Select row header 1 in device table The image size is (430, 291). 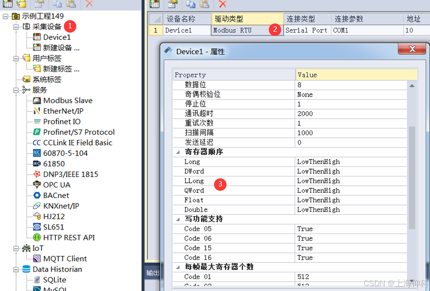click(x=155, y=30)
